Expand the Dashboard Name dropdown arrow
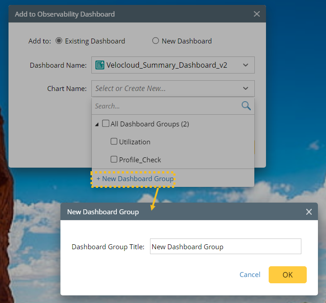 [245, 65]
